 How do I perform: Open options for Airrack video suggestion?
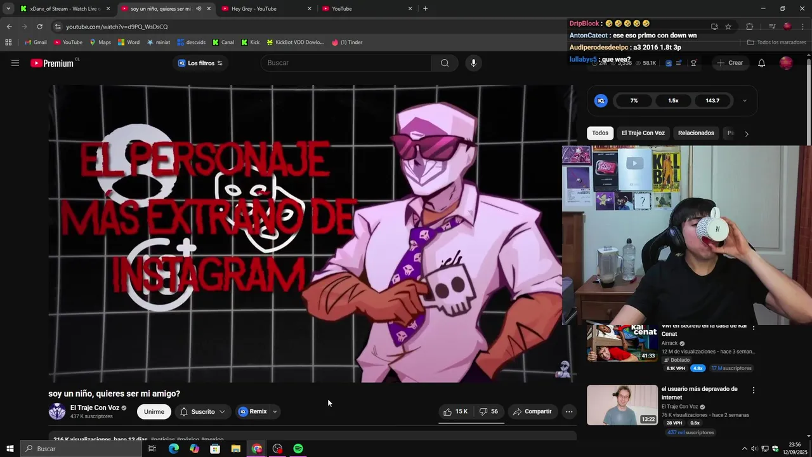tap(754, 328)
